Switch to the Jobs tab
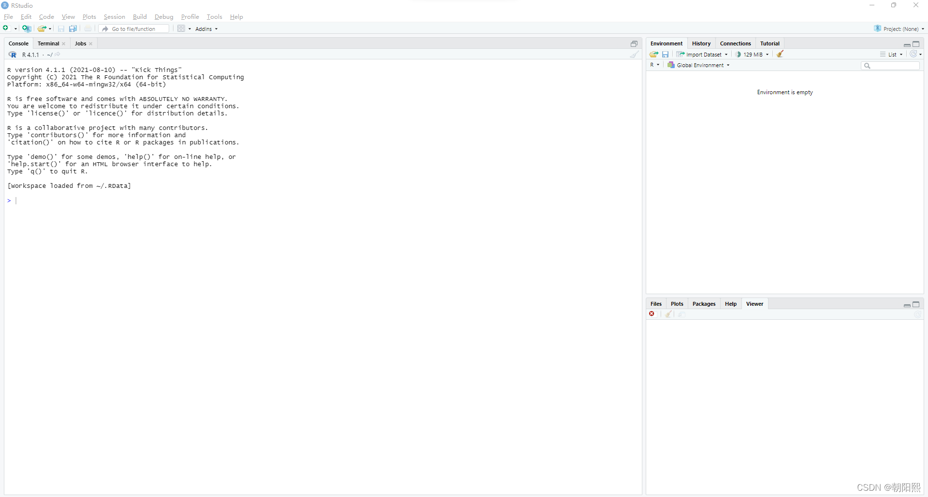928x497 pixels. 80,43
